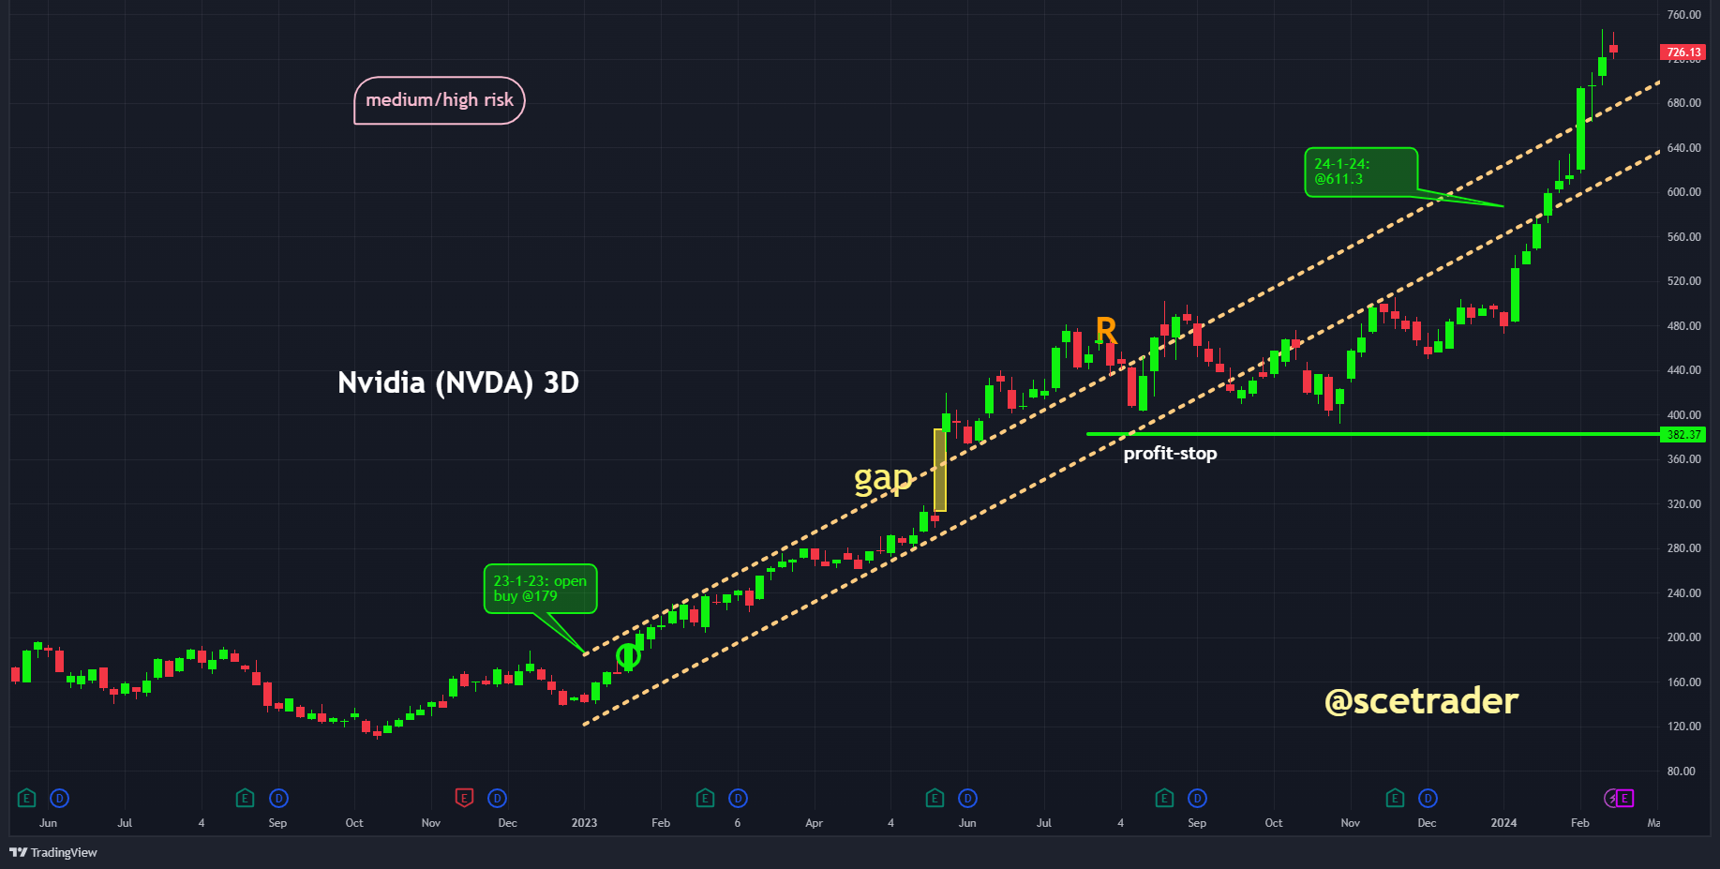
Task: Click the earnings E marker below the gap box
Action: [935, 798]
